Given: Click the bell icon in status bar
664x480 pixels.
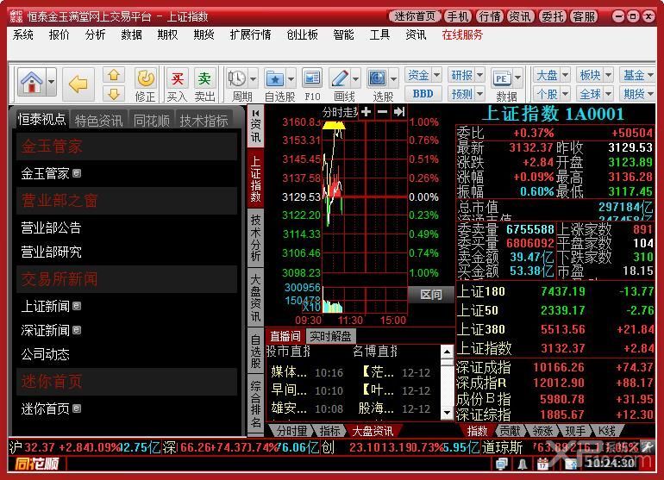Looking at the screenshot, I should (523, 464).
